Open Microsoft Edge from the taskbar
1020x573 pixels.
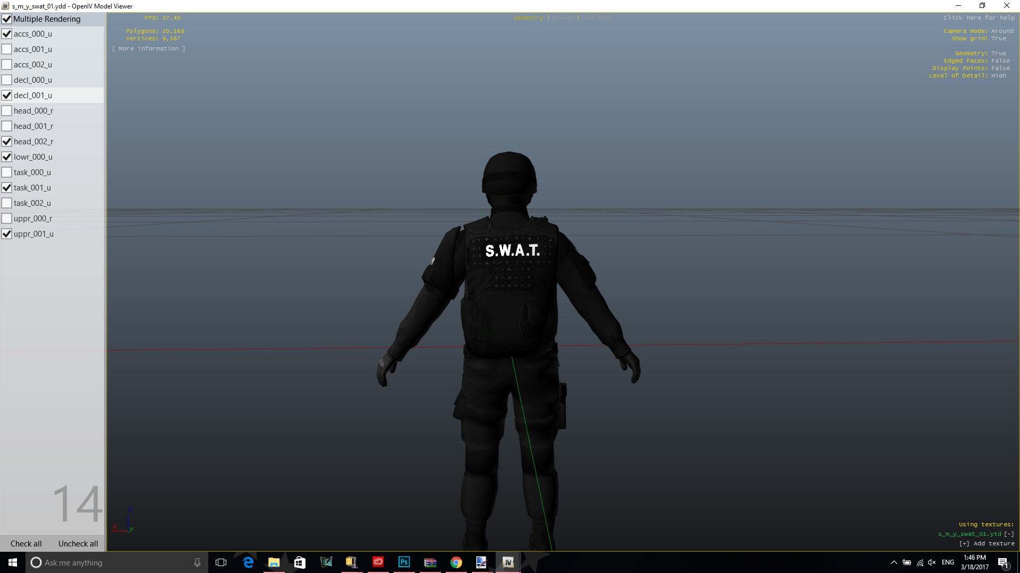(248, 562)
